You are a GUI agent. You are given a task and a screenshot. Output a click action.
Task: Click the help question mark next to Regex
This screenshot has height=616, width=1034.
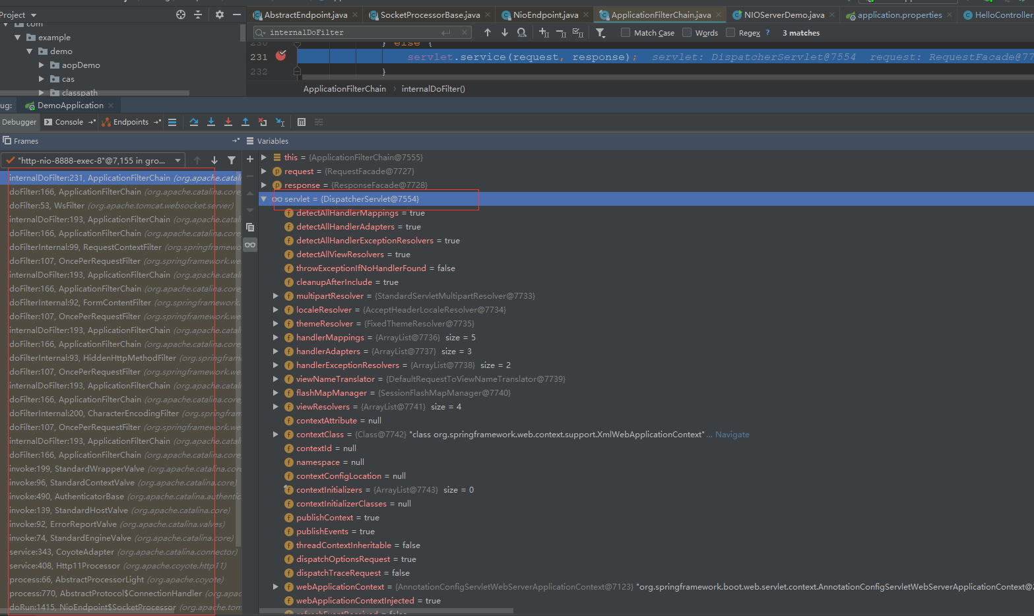pyautogui.click(x=767, y=32)
